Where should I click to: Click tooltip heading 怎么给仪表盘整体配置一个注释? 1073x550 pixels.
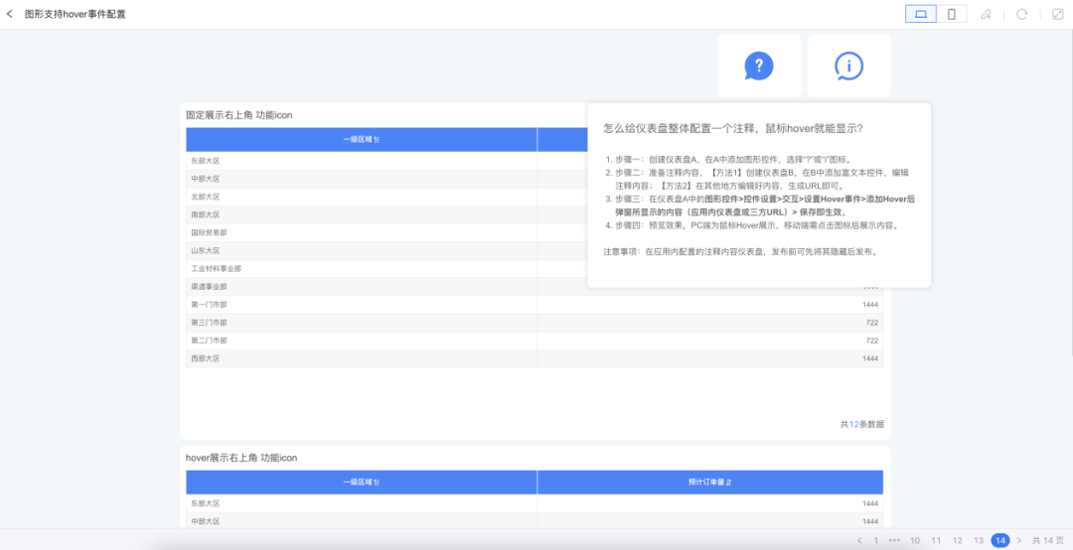point(733,128)
